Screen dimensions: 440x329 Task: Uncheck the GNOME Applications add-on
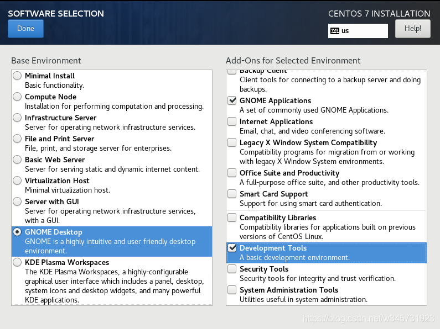click(x=232, y=101)
